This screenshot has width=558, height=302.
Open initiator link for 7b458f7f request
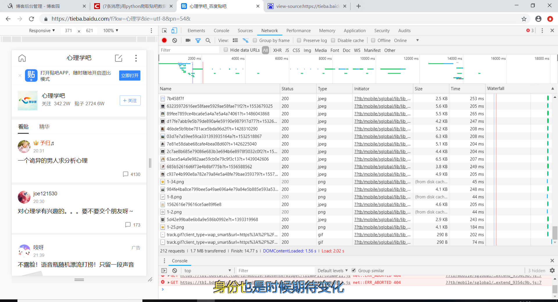coord(382,99)
